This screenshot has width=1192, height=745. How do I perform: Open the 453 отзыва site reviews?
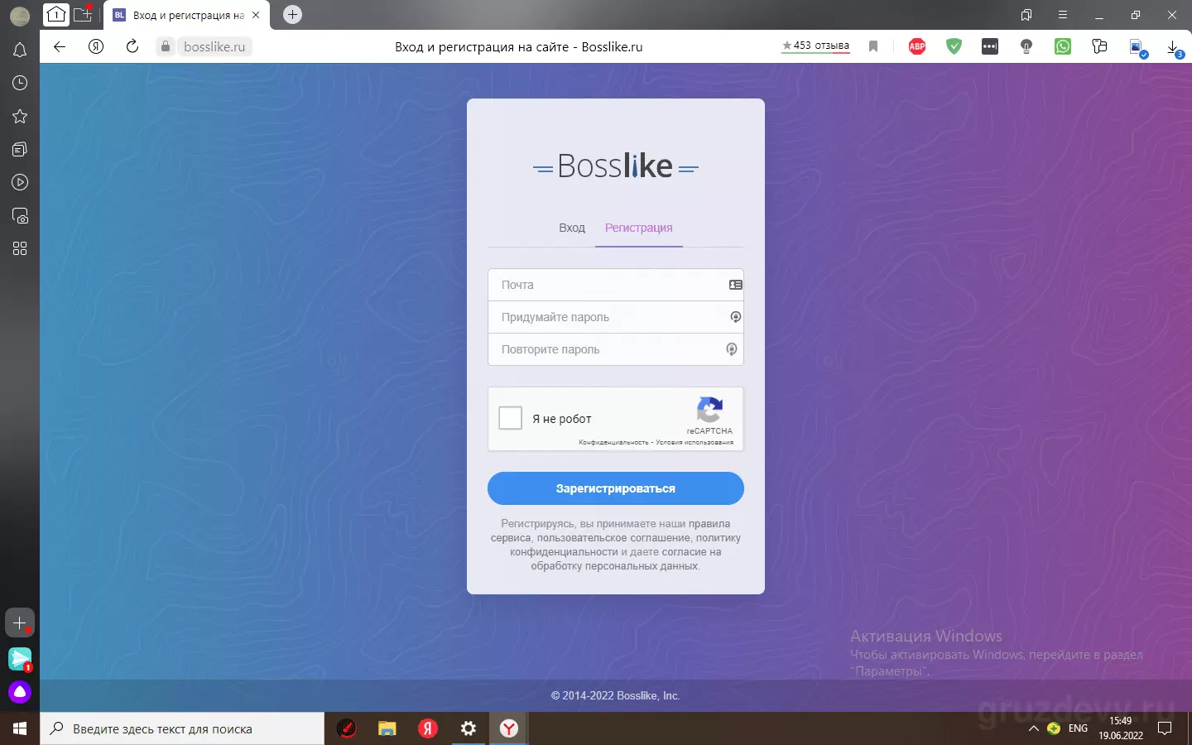coord(815,46)
